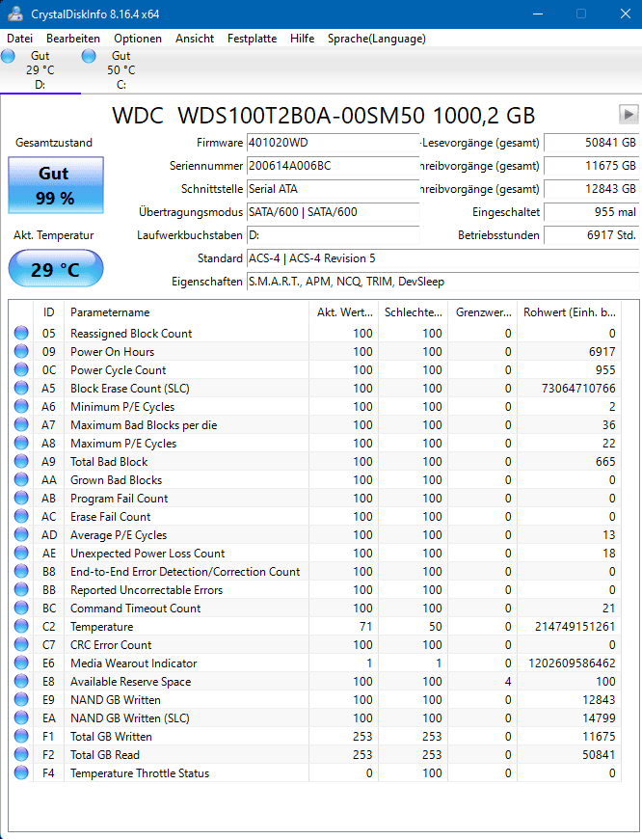Viewport: 642px width, 839px height.
Task: Click the ID column header
Action: [49, 312]
